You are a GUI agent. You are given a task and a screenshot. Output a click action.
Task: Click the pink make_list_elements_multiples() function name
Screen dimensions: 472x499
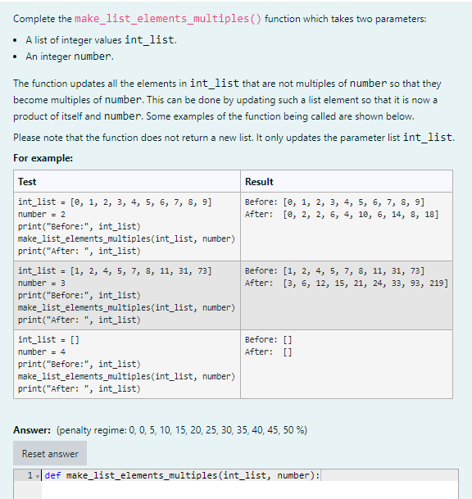pyautogui.click(x=168, y=19)
